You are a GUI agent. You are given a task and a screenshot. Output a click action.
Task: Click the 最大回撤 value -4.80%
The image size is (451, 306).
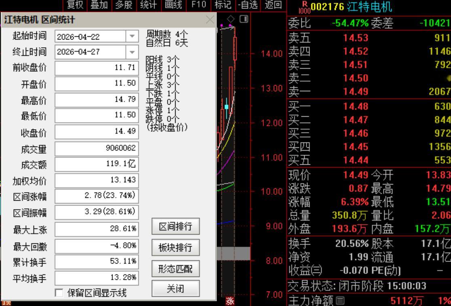(97, 246)
